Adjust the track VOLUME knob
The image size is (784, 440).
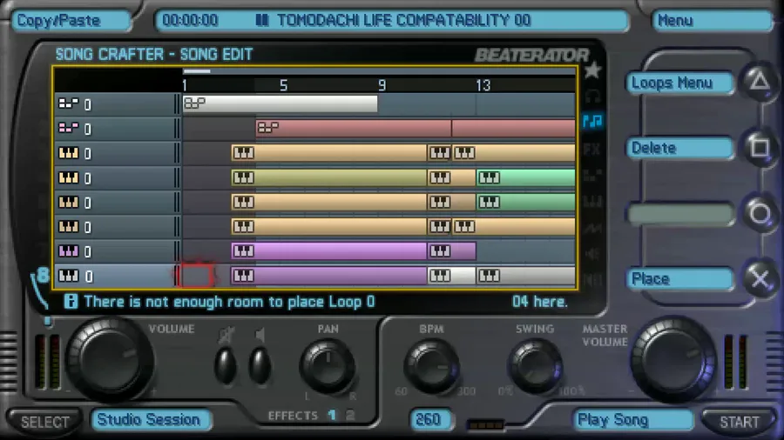110,358
